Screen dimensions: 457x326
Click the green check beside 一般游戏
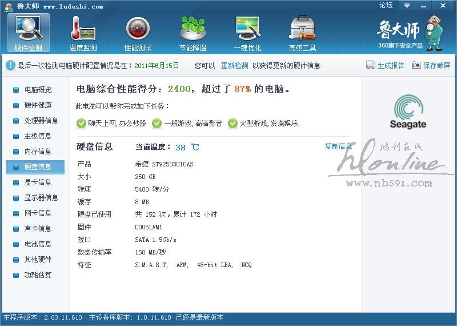click(x=157, y=124)
